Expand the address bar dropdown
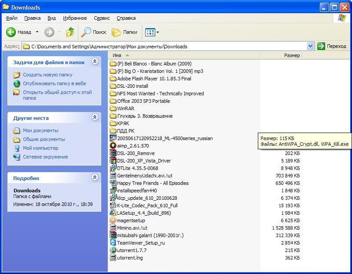Image resolution: width=352 pixels, height=274 pixels. click(310, 47)
